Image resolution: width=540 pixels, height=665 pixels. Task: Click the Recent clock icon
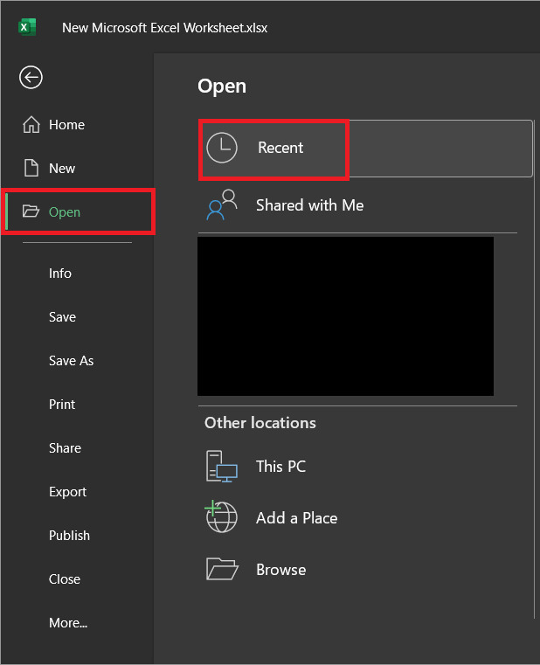click(x=221, y=148)
